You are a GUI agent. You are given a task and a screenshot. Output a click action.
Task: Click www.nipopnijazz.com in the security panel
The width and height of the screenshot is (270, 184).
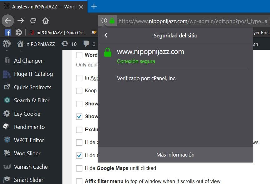click(151, 51)
